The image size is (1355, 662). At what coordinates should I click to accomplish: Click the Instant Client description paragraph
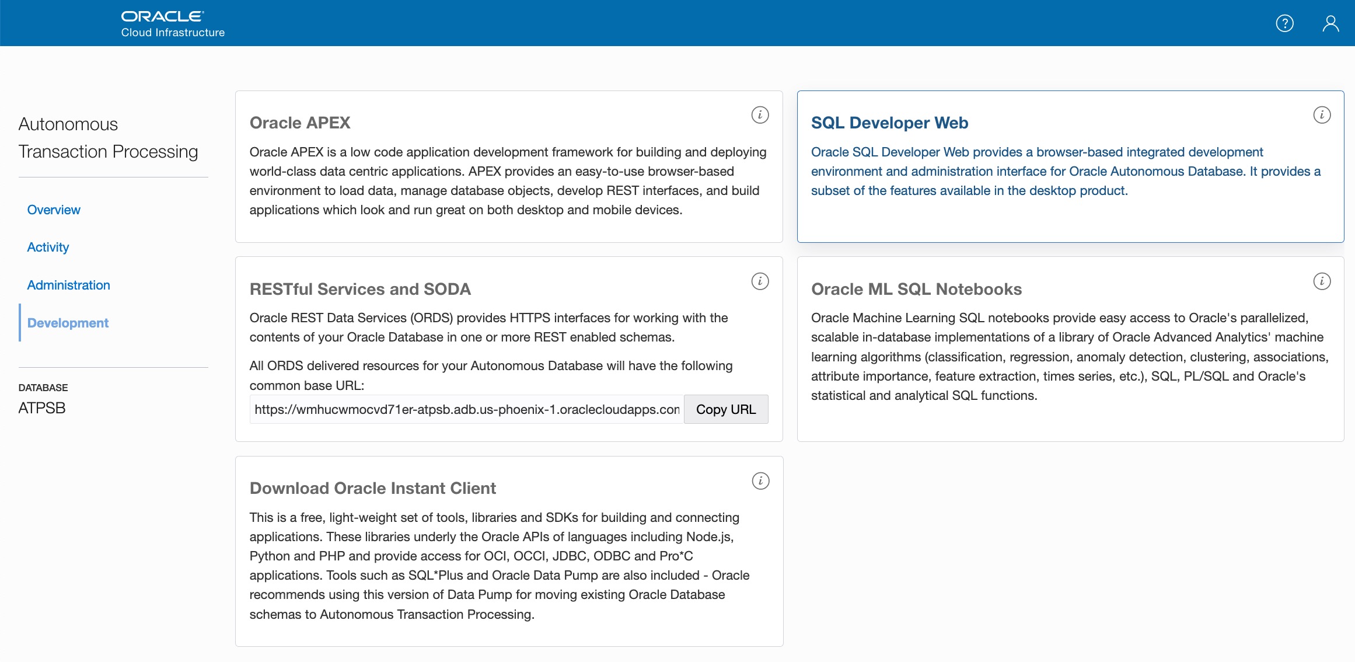coord(500,566)
